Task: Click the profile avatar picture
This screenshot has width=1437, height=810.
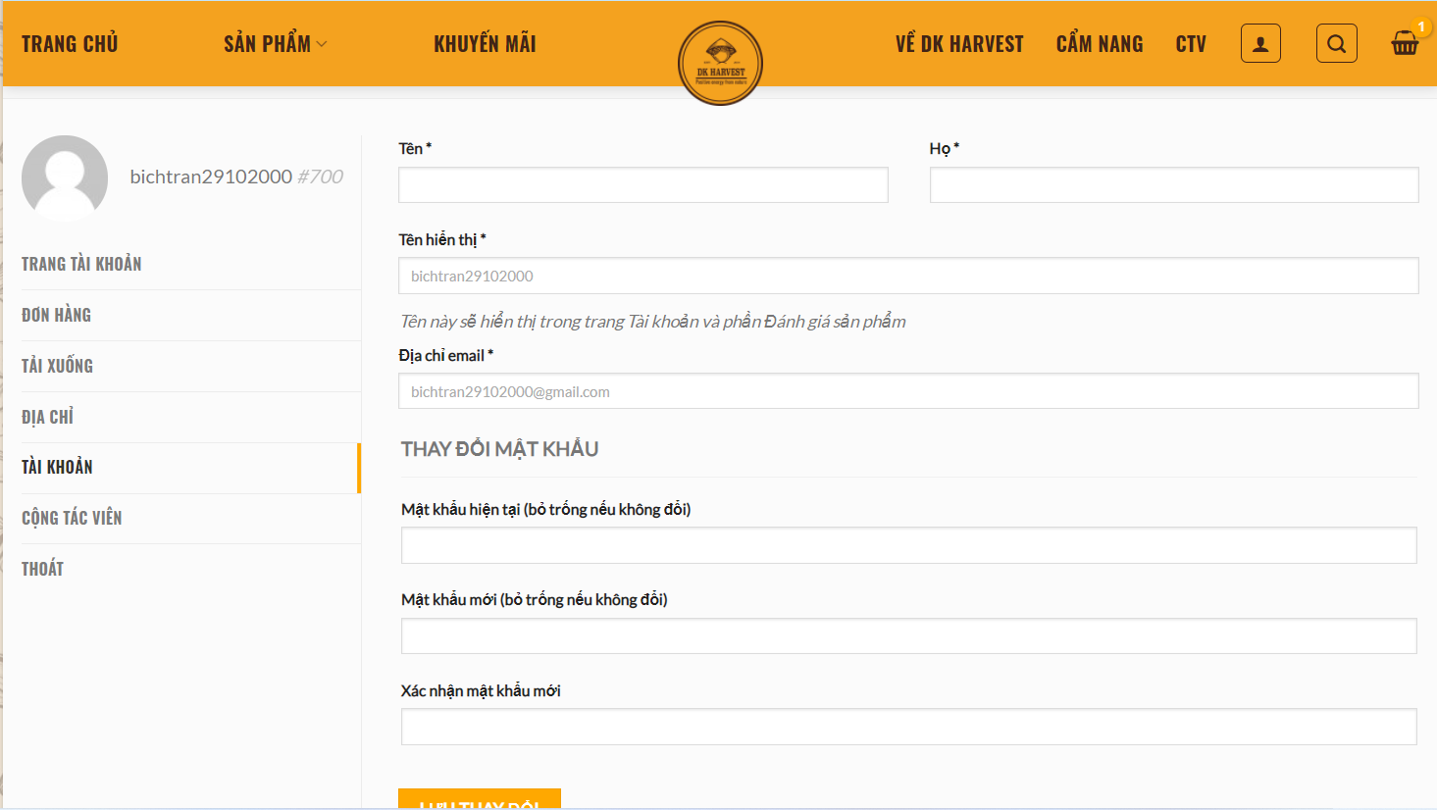Action: click(x=65, y=178)
